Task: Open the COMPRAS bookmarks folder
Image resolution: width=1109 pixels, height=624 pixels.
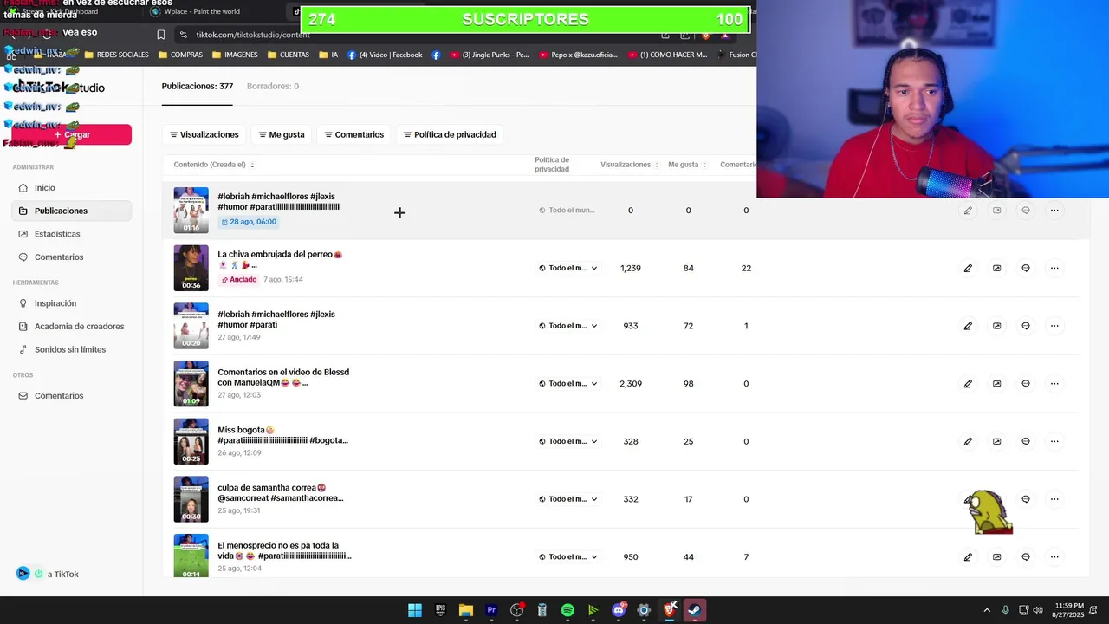Action: click(180, 55)
